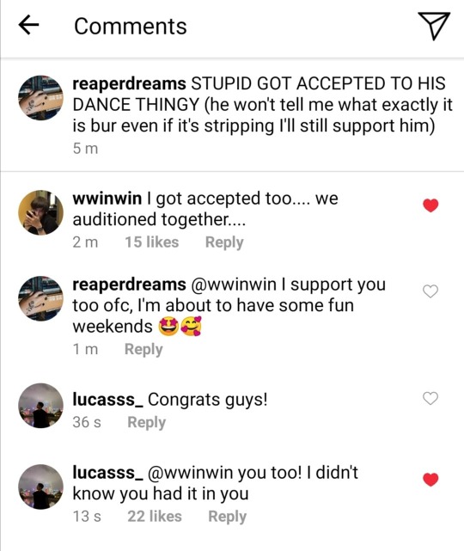
Task: Reply to reaperdreams' fun weekends comment
Action: coord(143,349)
